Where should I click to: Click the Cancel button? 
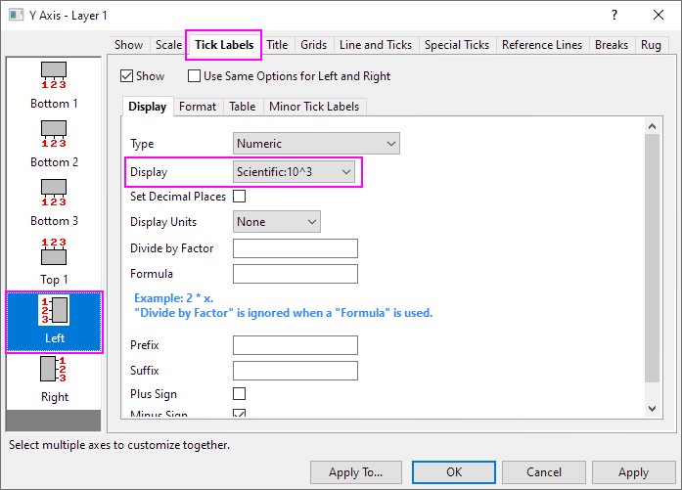pyautogui.click(x=544, y=472)
